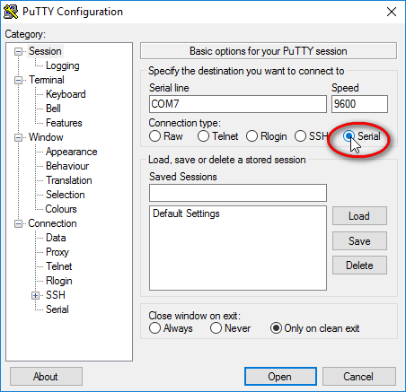The image size is (406, 392).
Task: Click the PuTTY icon in title bar
Action: 11,12
